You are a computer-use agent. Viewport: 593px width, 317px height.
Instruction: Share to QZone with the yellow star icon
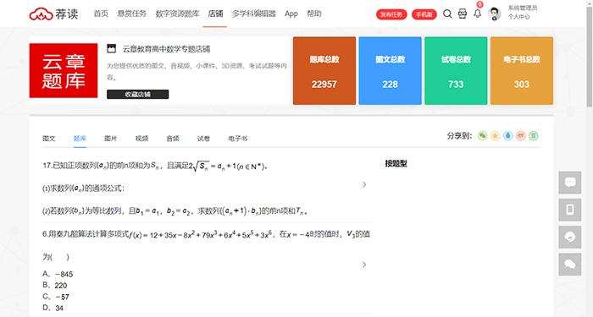[495, 136]
